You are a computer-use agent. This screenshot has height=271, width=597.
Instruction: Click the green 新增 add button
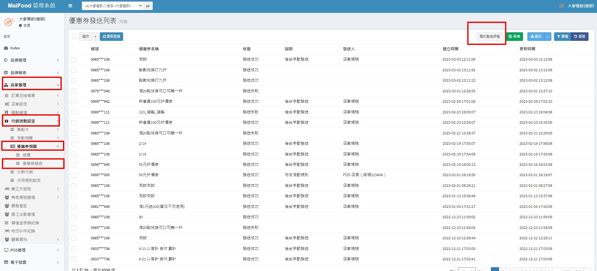click(x=515, y=37)
